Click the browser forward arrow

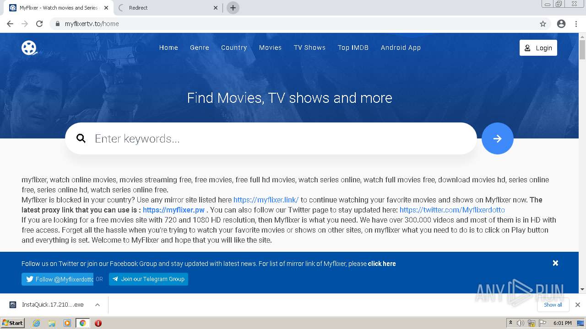click(25, 24)
